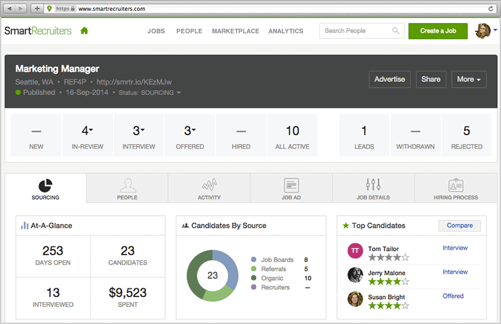Click in the Search People field
Viewport: 501px width, 324px height.
362,31
